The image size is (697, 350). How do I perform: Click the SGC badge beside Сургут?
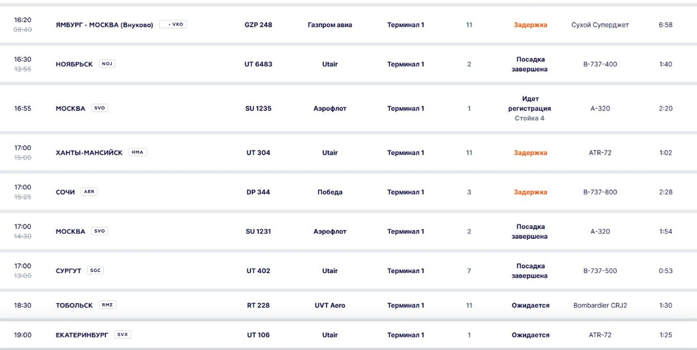95,271
